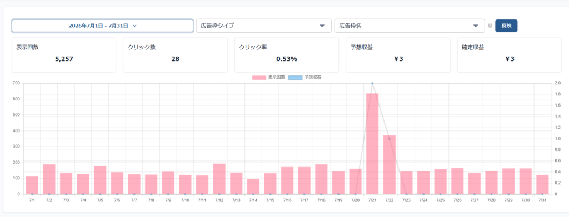Click the 7/22 impressions bar
Image resolution: width=569 pixels, height=217 pixels.
coord(390,165)
